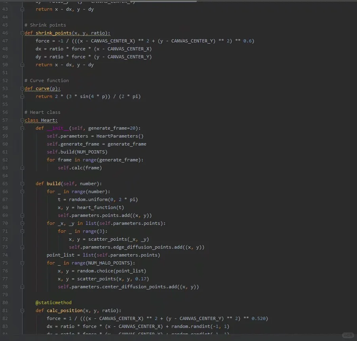Click 'sin(4 * p)' in curve return
Image resolution: width=357 pixels, height=341 pixels.
pyautogui.click(x=93, y=96)
